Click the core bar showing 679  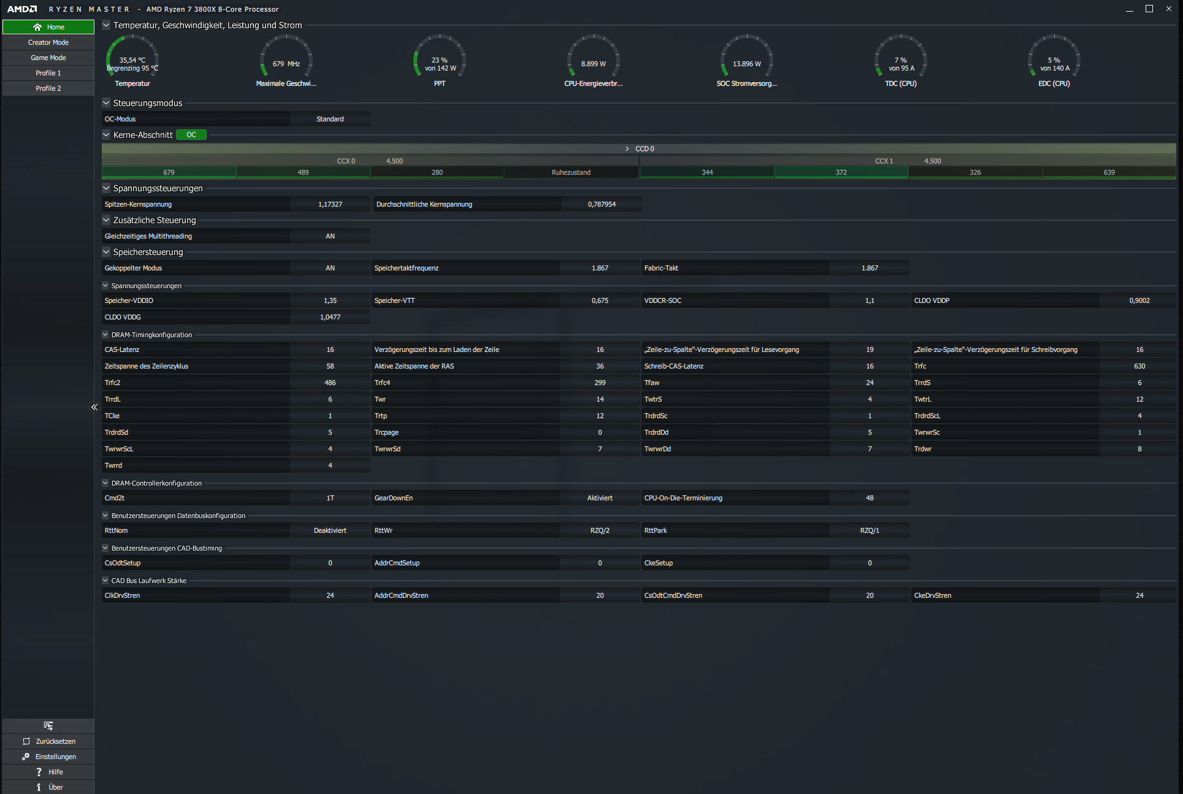pyautogui.click(x=169, y=172)
